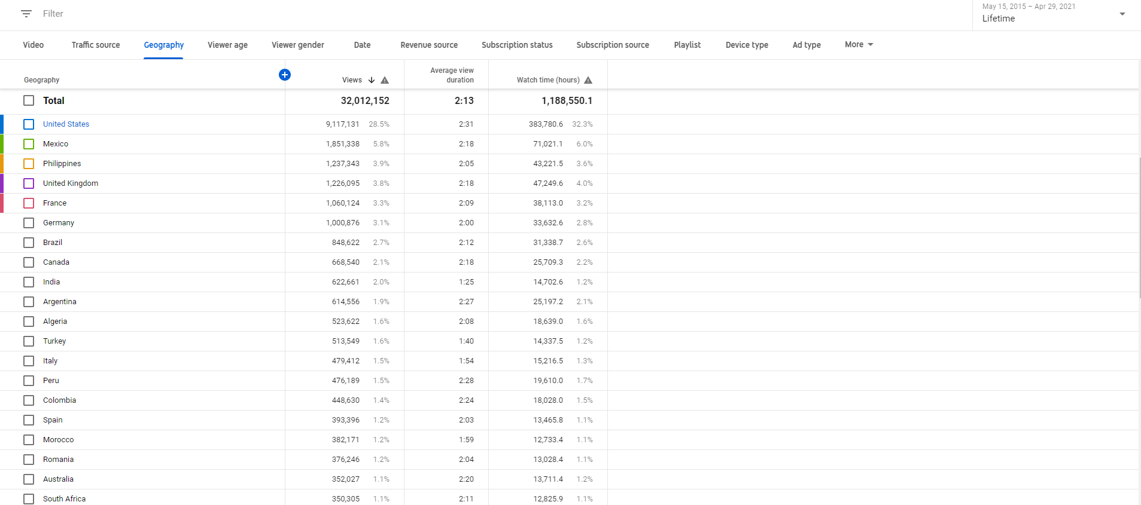Click the May 15, 2015 – Apr 29, 2021 text
The width and height of the screenshot is (1141, 505).
(x=1029, y=7)
